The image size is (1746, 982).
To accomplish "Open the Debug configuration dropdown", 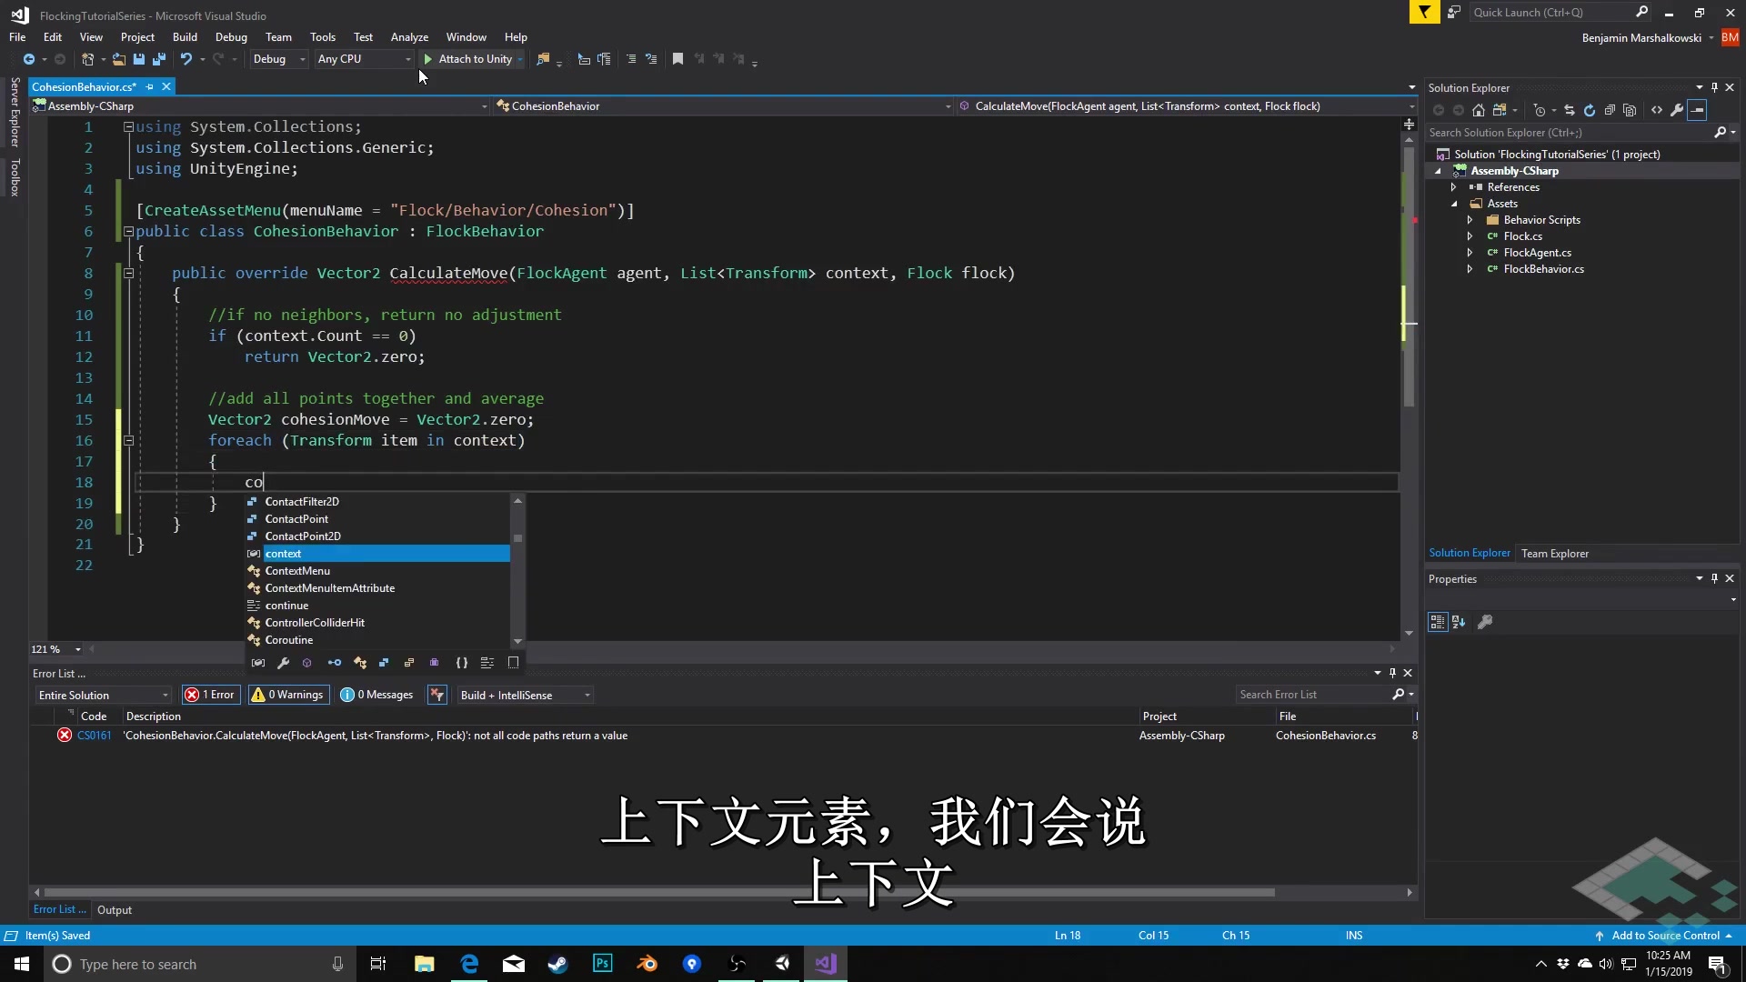I will (278, 58).
